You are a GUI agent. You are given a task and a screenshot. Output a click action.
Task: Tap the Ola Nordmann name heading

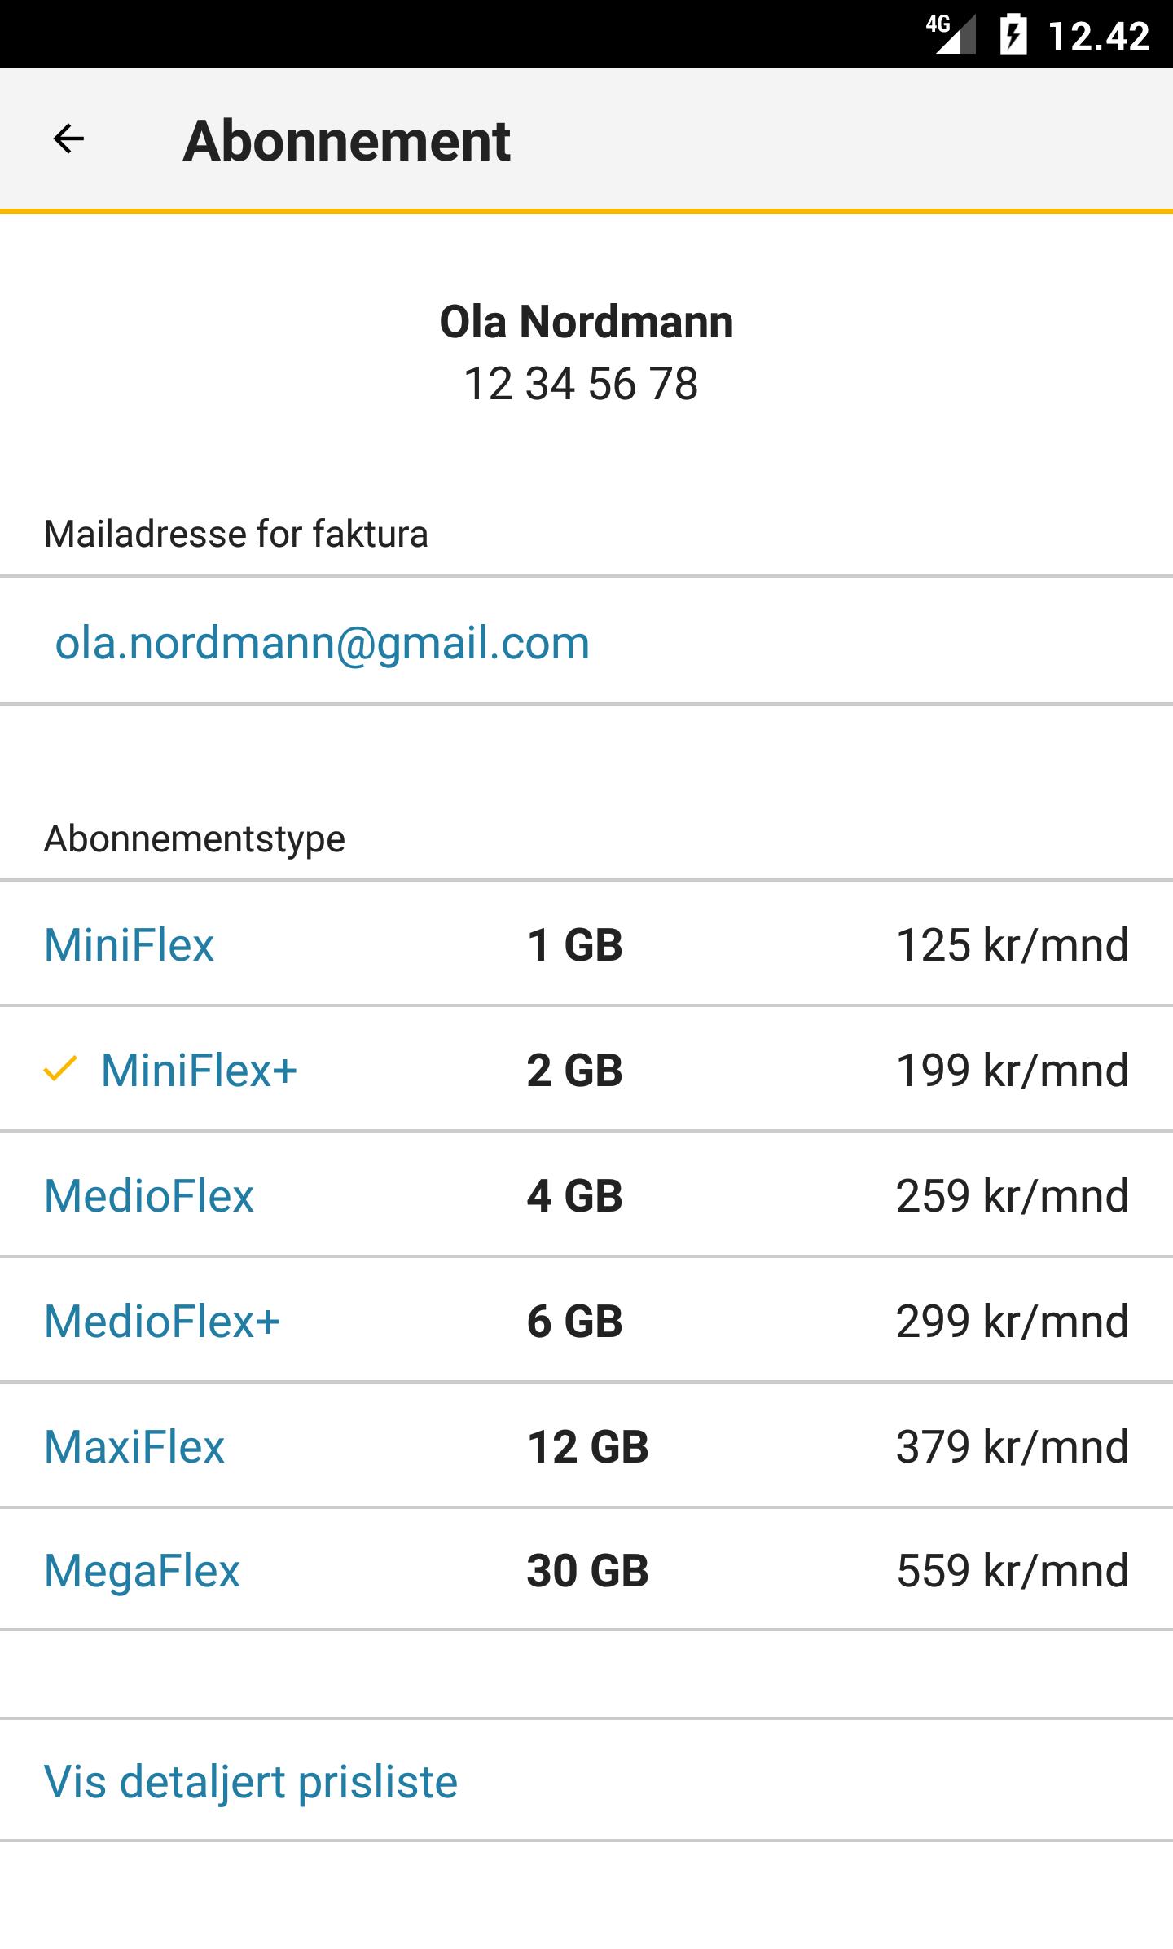point(586,321)
